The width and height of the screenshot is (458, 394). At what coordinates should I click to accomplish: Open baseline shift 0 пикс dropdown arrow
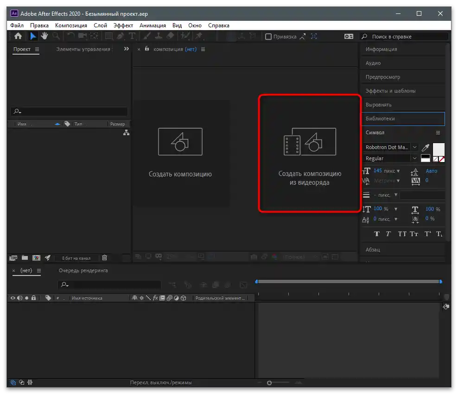point(396,219)
